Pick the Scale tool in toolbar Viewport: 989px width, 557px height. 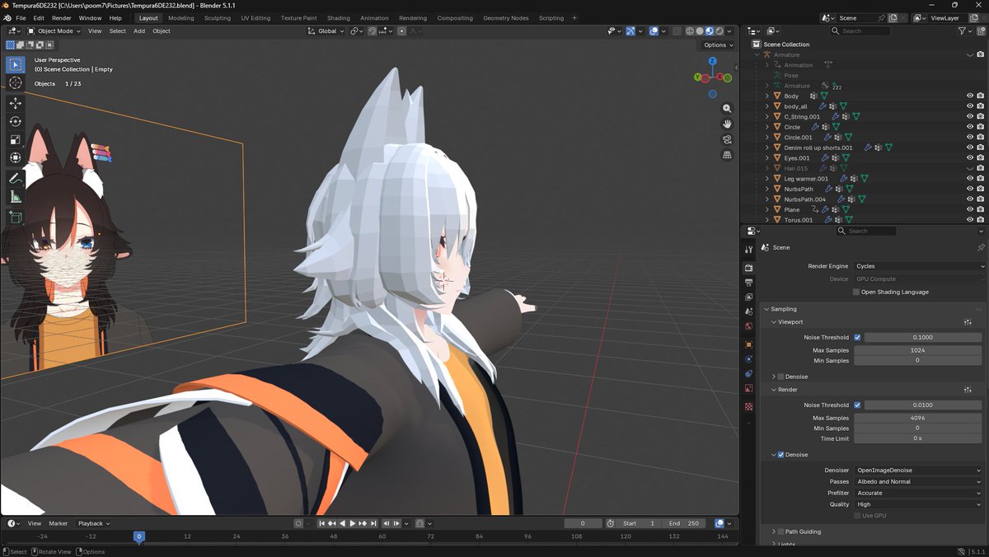tap(15, 139)
